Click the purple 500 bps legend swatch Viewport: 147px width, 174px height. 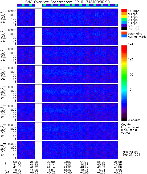[124, 25]
